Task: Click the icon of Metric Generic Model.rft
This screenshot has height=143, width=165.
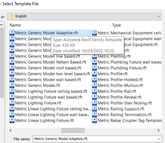Action: (x=12, y=86)
